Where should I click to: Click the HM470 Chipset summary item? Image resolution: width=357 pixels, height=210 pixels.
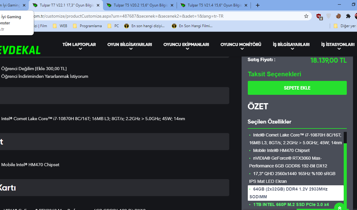point(281,150)
